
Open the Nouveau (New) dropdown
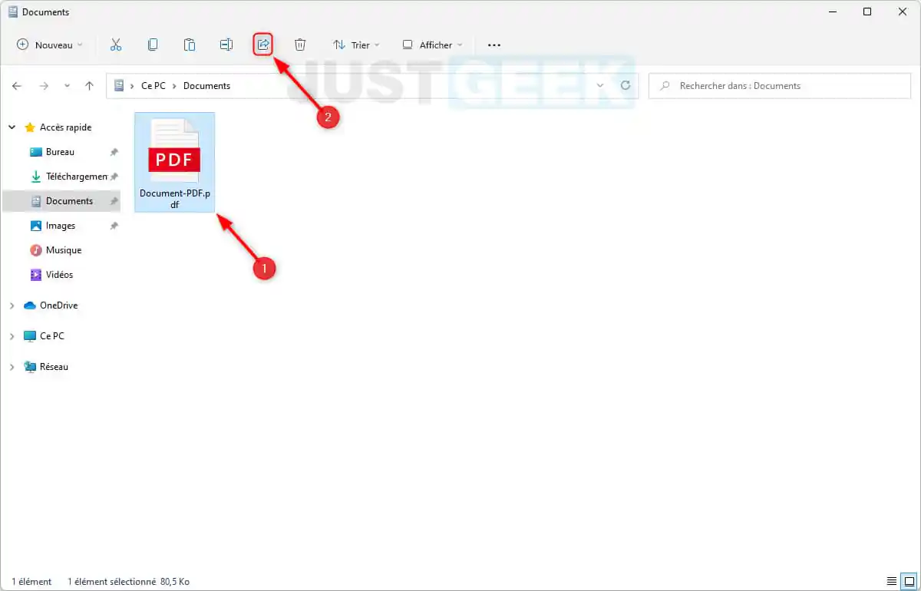point(50,45)
